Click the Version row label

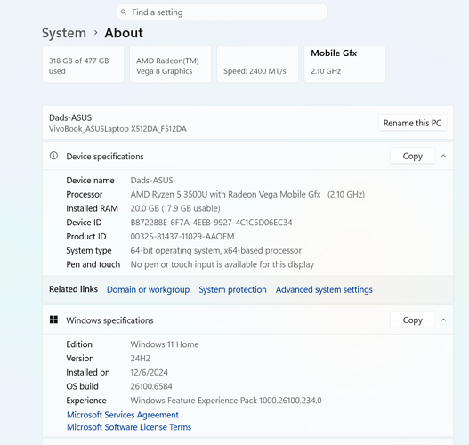coord(80,359)
